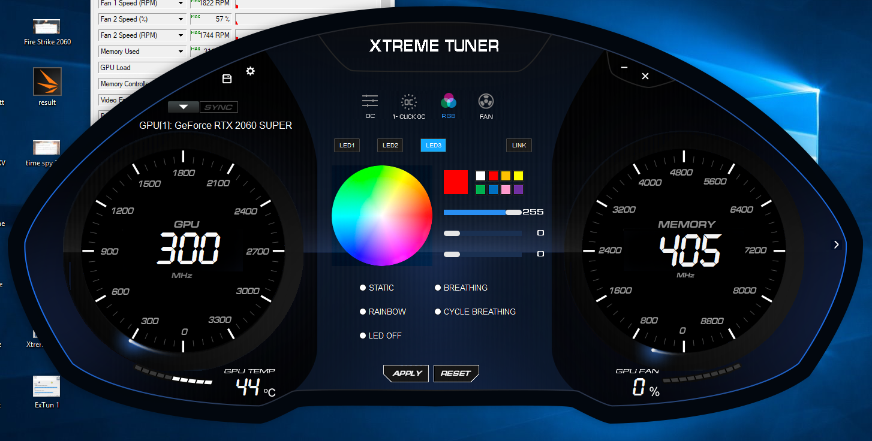Click the APPLY button
872x441 pixels.
407,373
